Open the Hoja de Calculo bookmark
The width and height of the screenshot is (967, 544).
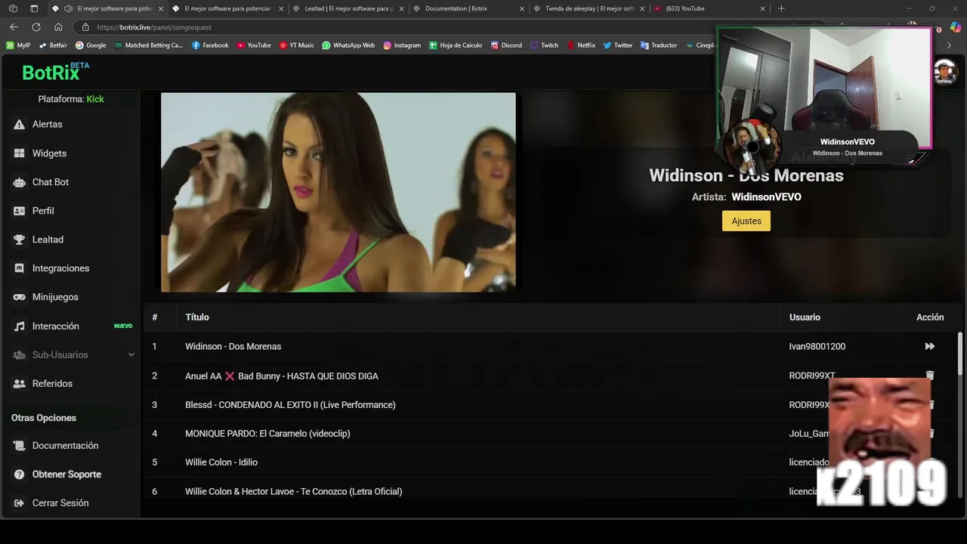coord(456,45)
